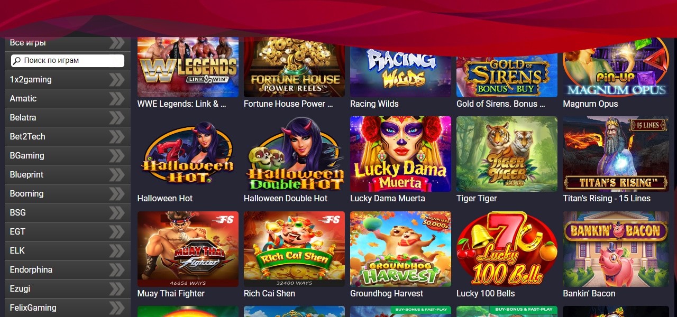Open the Belatra provider category
The image size is (677, 317).
[x=68, y=118]
